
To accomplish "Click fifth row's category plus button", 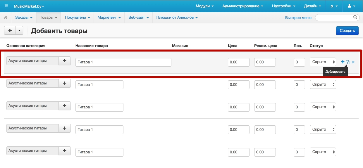I will [x=65, y=151].
